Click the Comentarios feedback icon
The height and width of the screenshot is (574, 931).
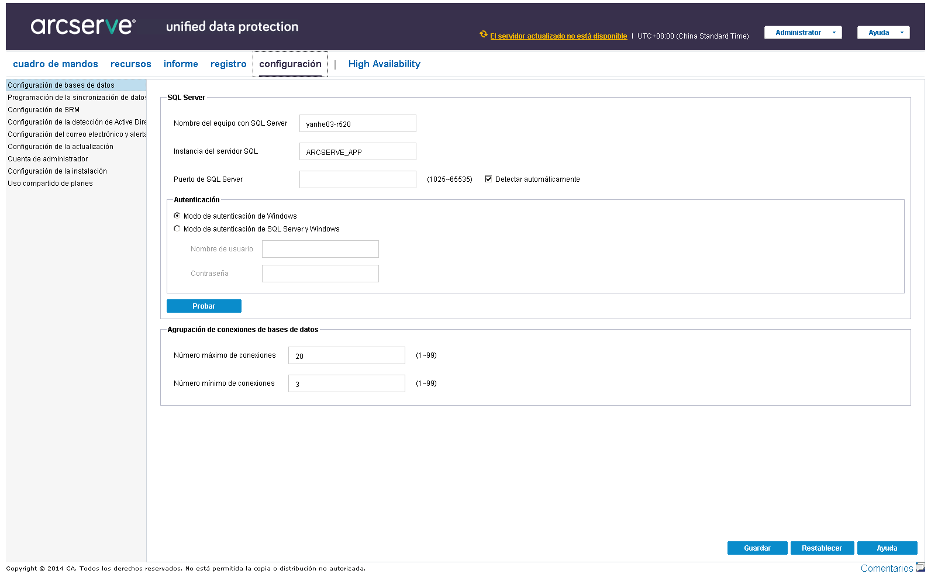point(920,567)
